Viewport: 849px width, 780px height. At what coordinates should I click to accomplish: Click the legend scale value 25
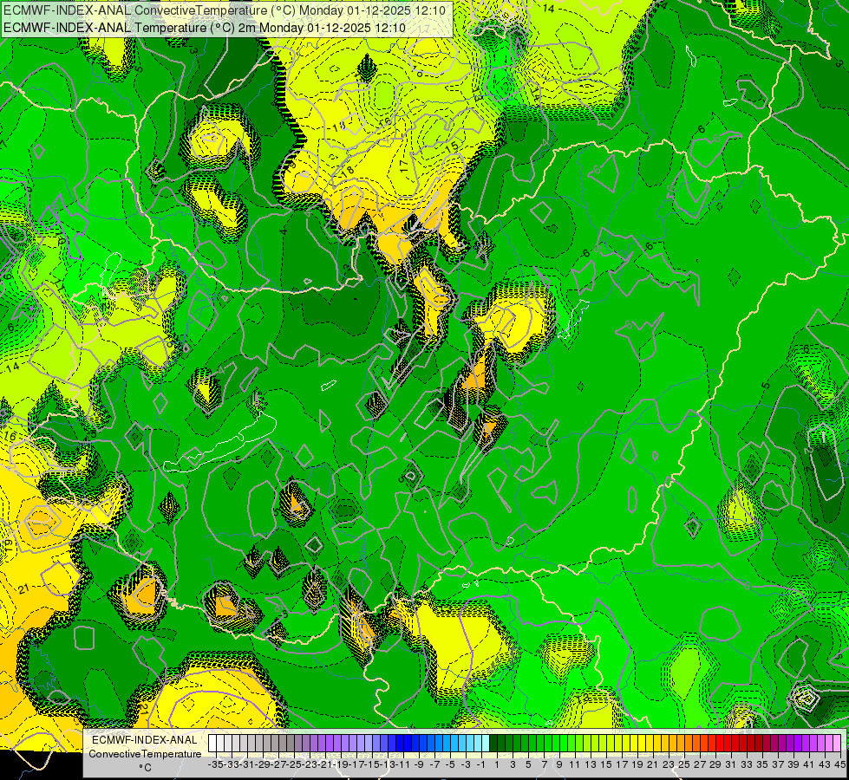pos(684,765)
